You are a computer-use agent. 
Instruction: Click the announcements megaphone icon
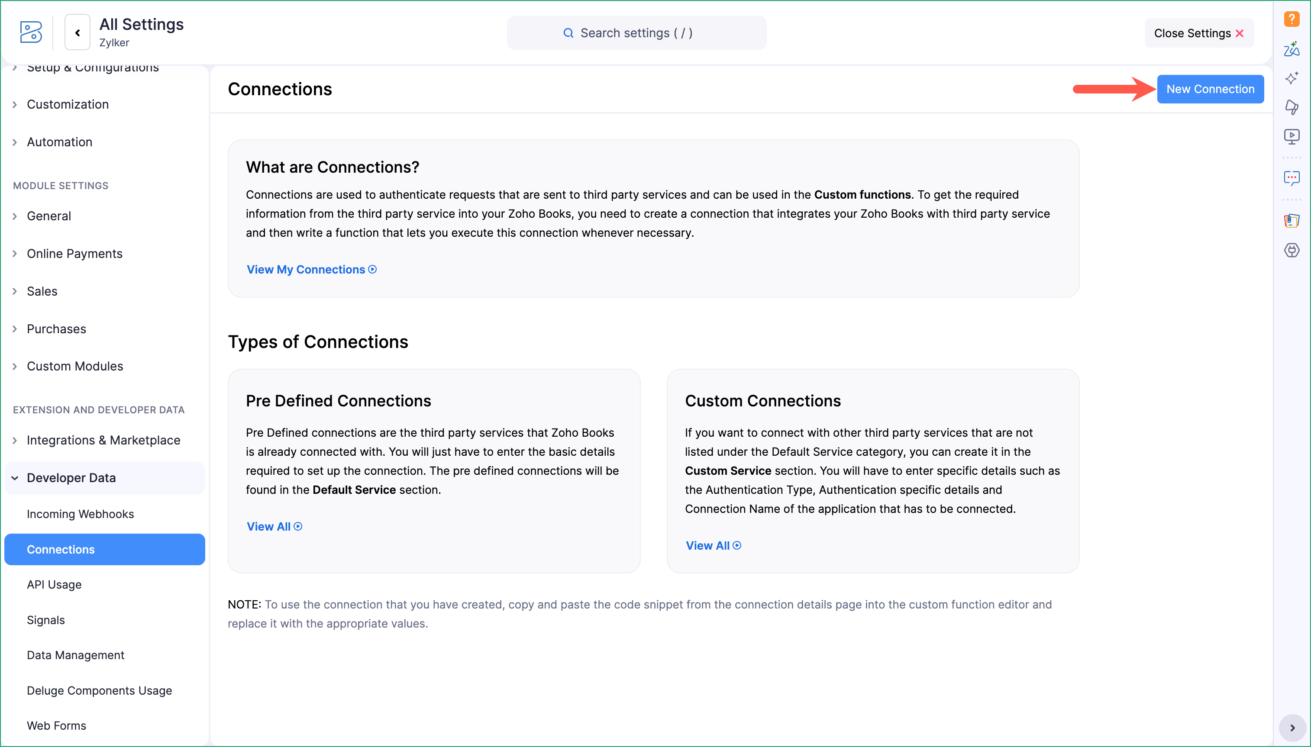click(x=1291, y=107)
